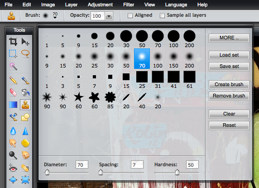Choose the five-point star brush 60
This screenshot has height=188, width=259.
point(78,97)
